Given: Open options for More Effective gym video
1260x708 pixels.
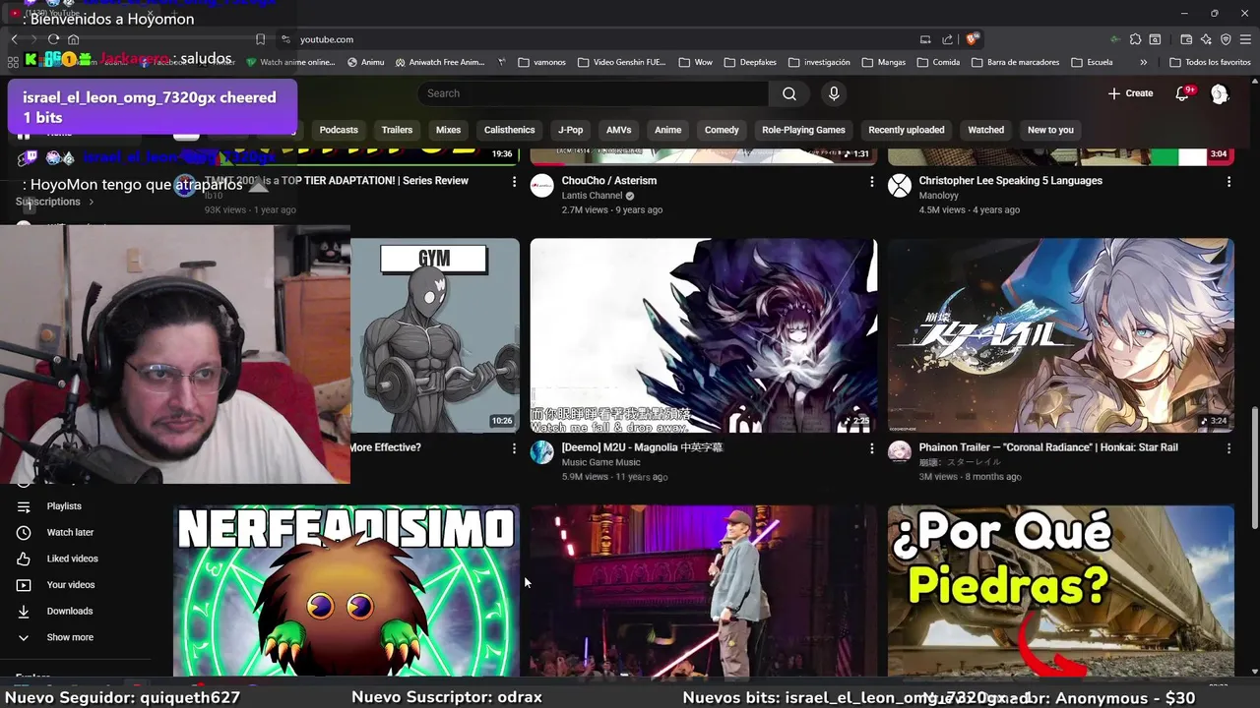Looking at the screenshot, I should click(x=514, y=448).
